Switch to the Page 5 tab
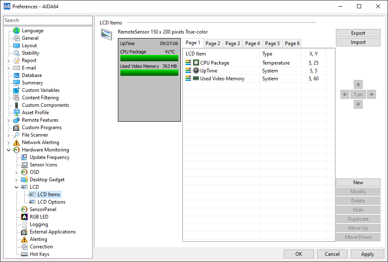Viewport: 388px width, 262px height. click(272, 43)
